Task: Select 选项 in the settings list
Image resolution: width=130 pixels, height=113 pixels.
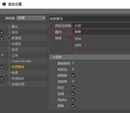Action: (15, 50)
